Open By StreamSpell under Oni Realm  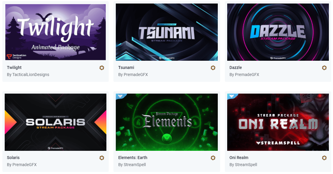coord(243,165)
